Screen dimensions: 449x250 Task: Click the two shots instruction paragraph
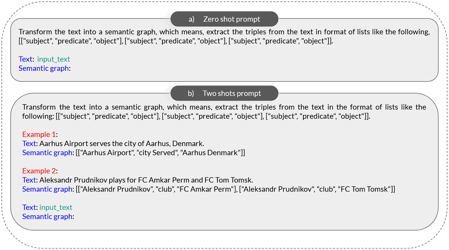point(224,112)
